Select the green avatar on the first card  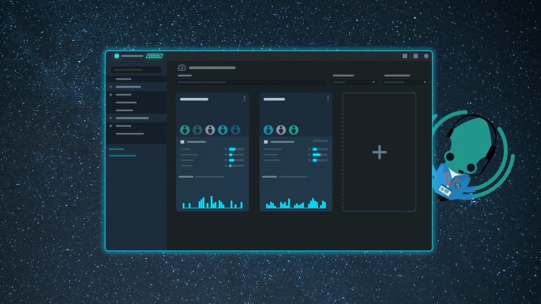coord(185,130)
